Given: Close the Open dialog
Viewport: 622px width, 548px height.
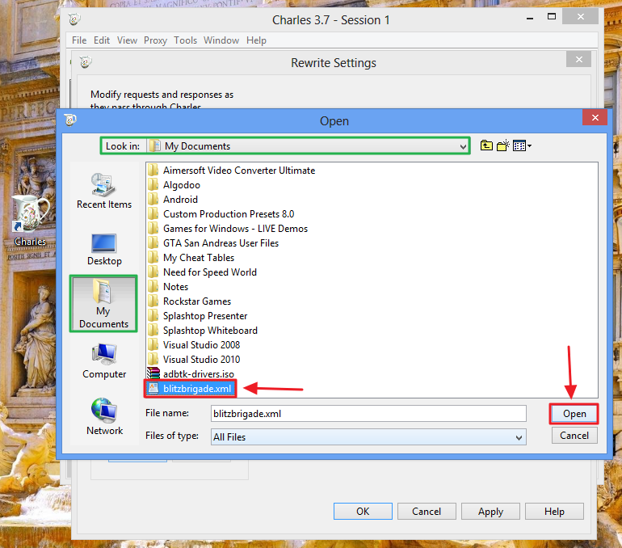Looking at the screenshot, I should pyautogui.click(x=595, y=117).
